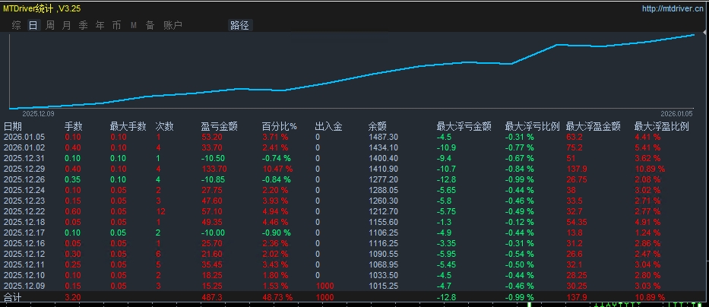Screen dimensions: 709x307
Task: Click trade count 12 for 2025.12.22
Action: 160,211
